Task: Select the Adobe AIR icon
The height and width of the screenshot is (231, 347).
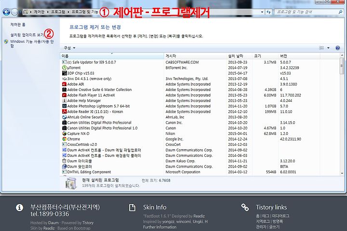Action: (x=65, y=84)
